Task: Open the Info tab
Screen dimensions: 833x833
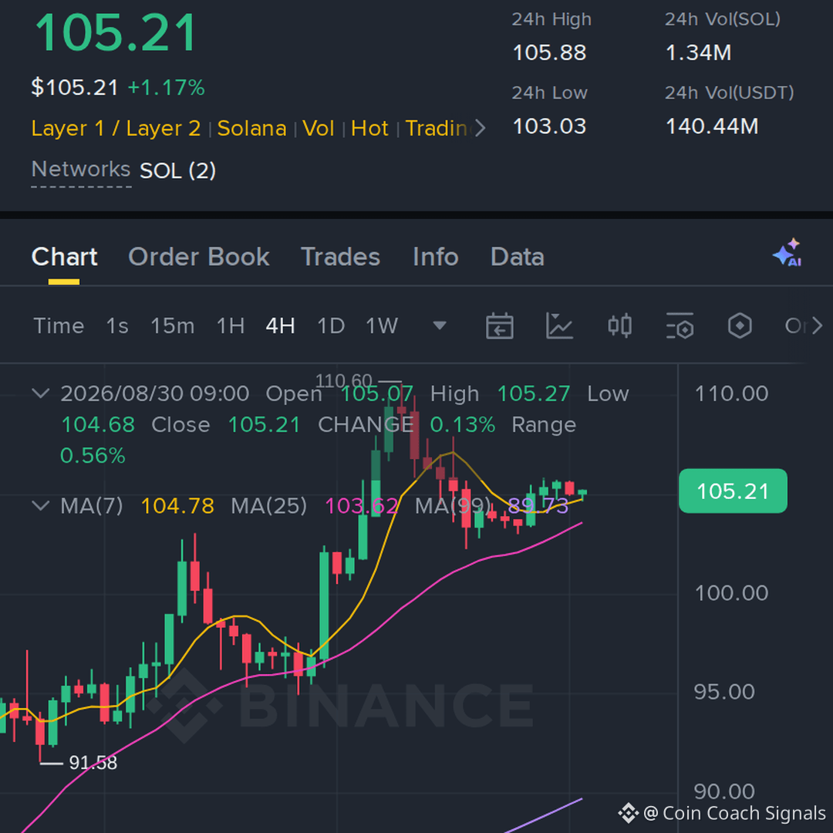Action: click(x=436, y=257)
